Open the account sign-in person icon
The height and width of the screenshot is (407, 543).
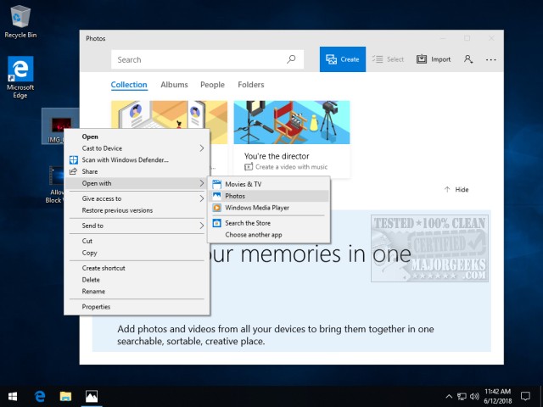click(x=468, y=59)
